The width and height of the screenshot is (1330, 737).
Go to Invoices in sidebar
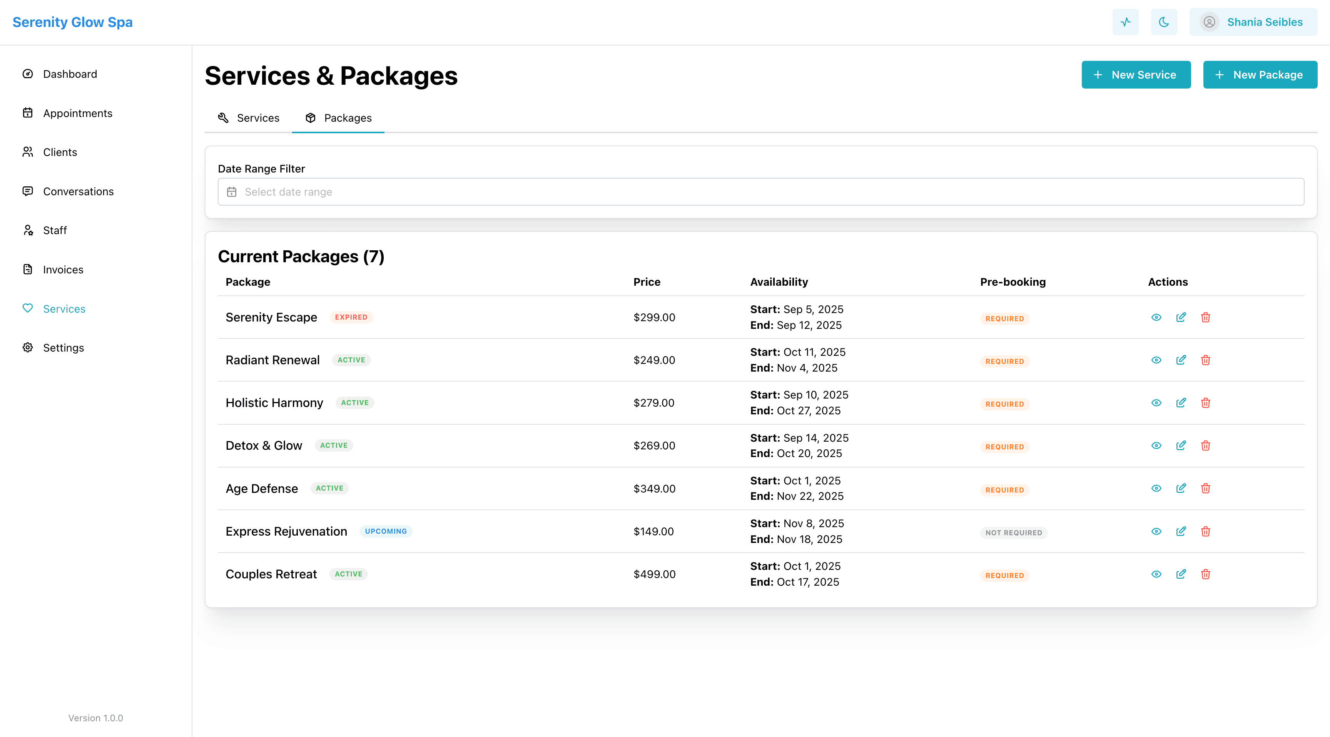point(63,270)
